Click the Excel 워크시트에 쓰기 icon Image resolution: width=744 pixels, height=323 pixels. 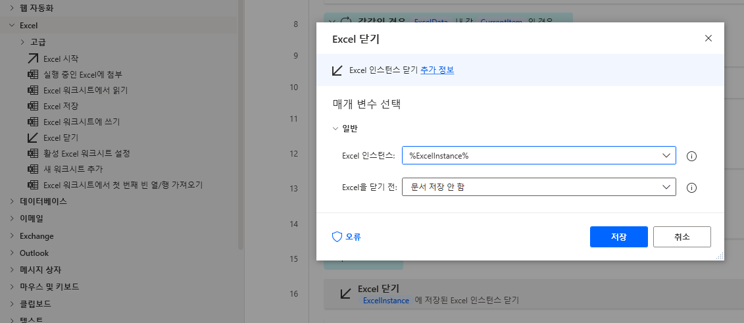33,122
